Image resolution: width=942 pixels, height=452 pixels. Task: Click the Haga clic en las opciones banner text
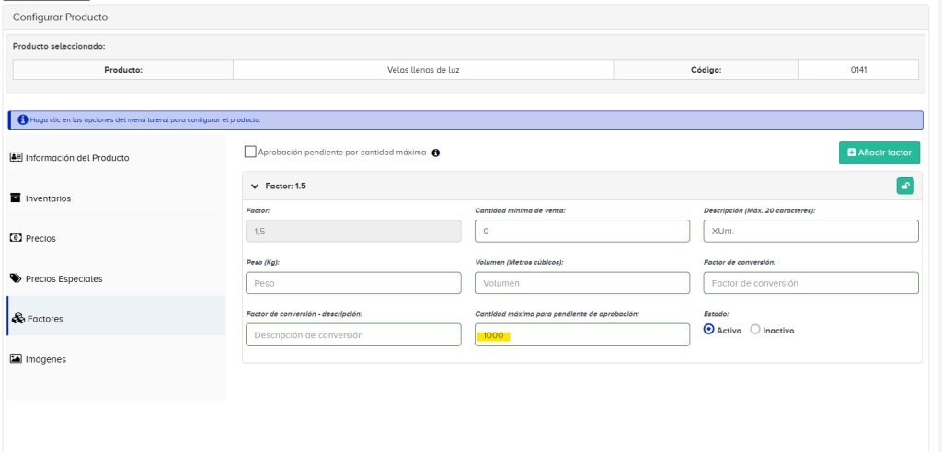click(x=145, y=120)
